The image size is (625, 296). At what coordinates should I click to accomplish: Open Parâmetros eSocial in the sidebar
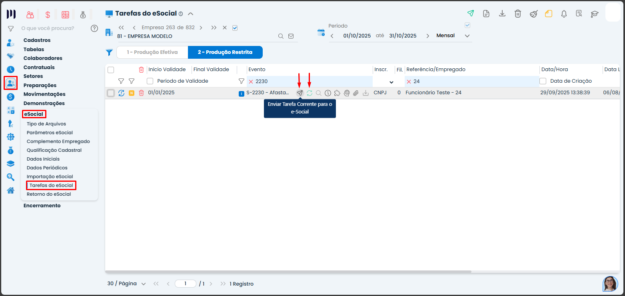click(x=50, y=133)
